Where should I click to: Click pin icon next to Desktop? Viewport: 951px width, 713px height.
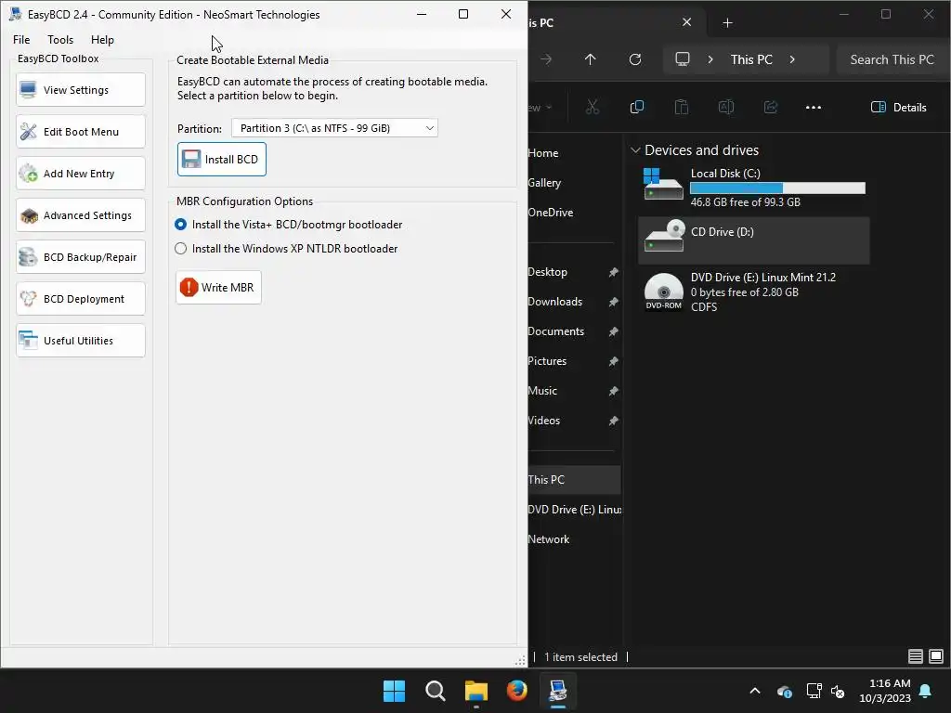point(613,272)
